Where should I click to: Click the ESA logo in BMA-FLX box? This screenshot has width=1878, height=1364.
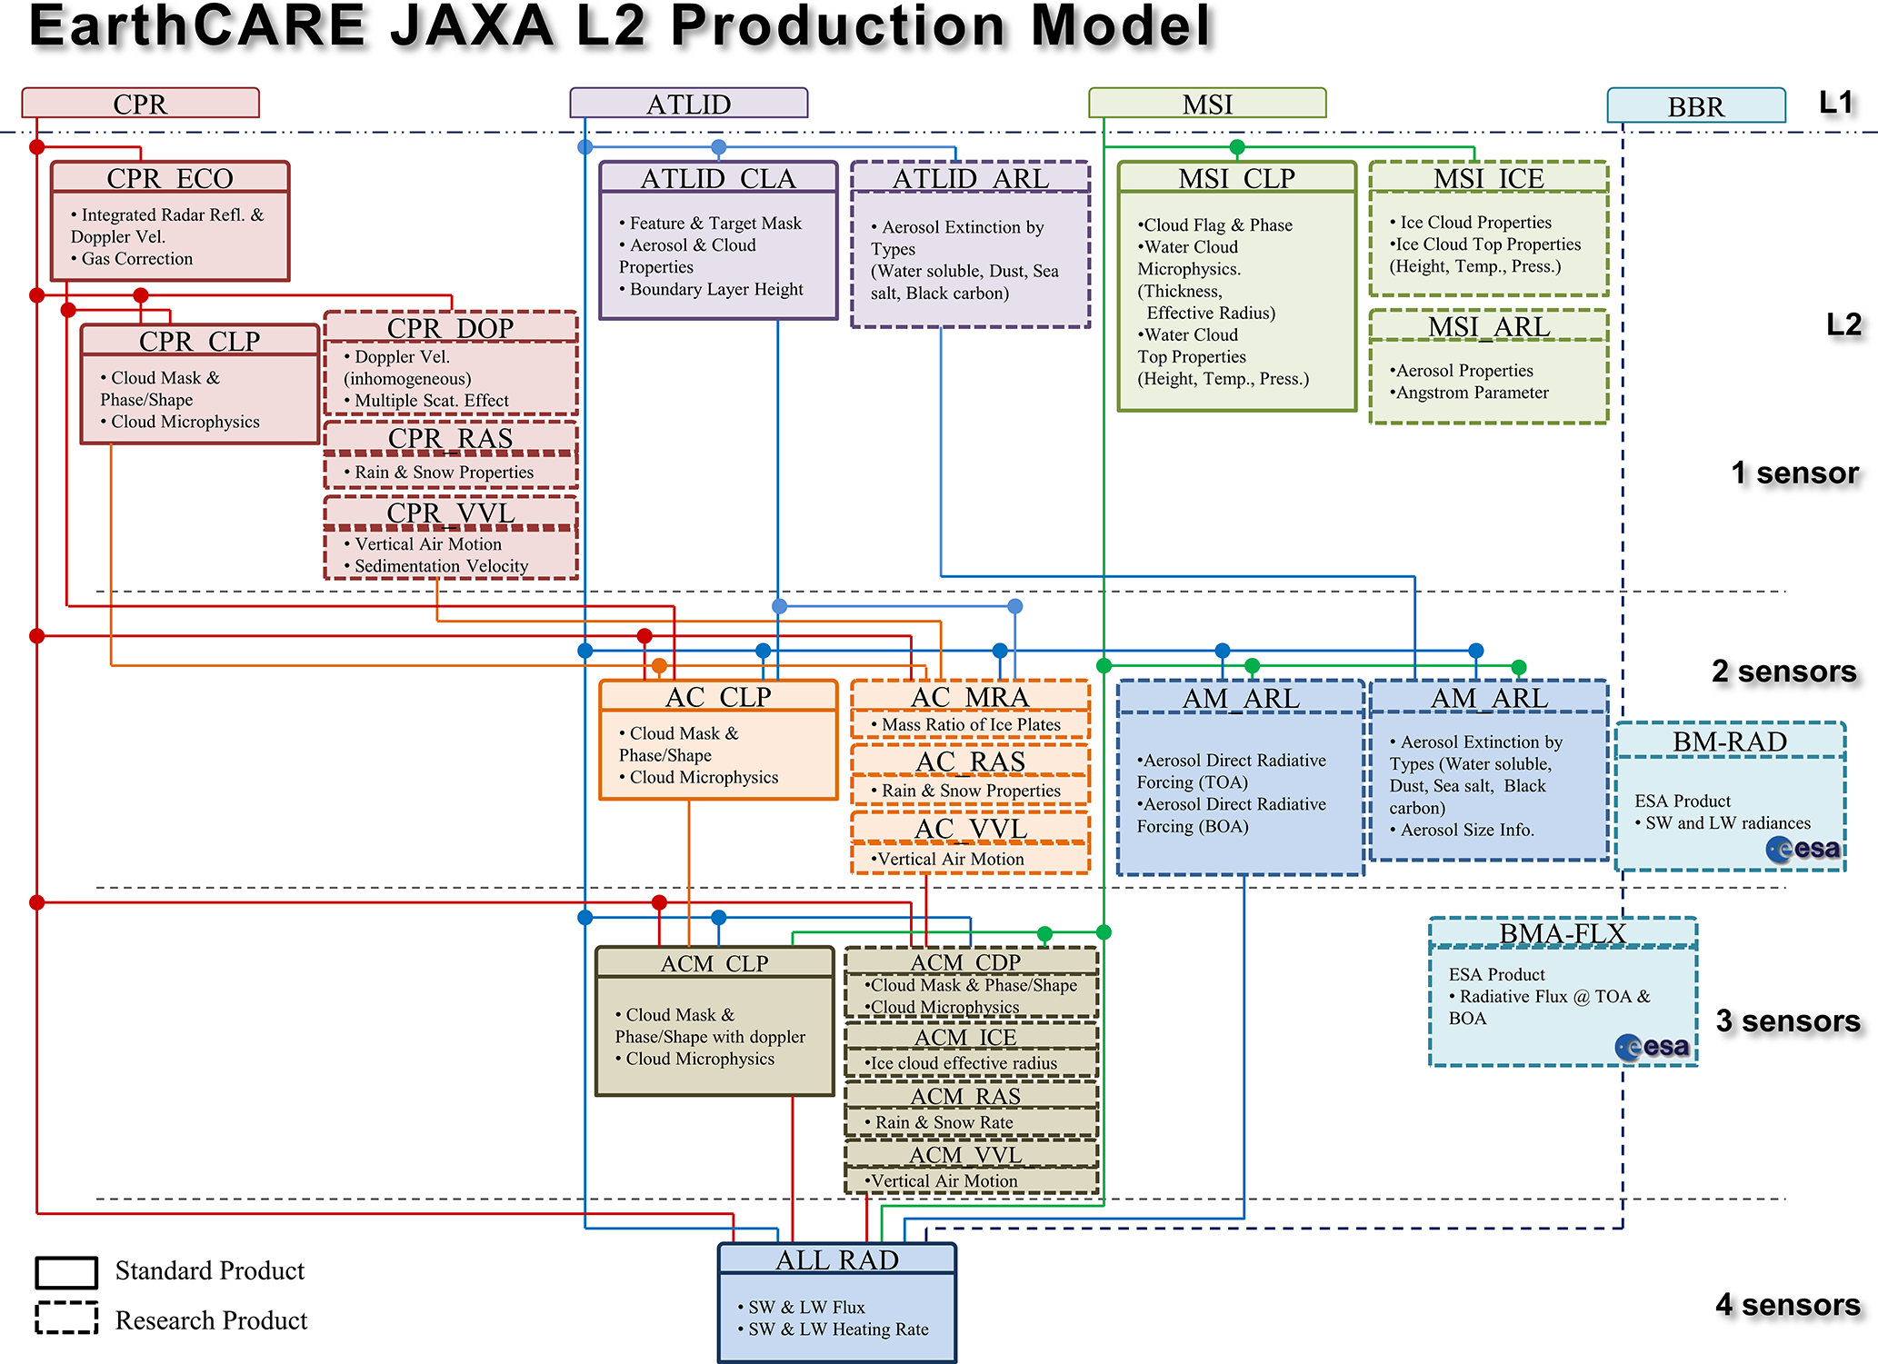[1653, 1047]
